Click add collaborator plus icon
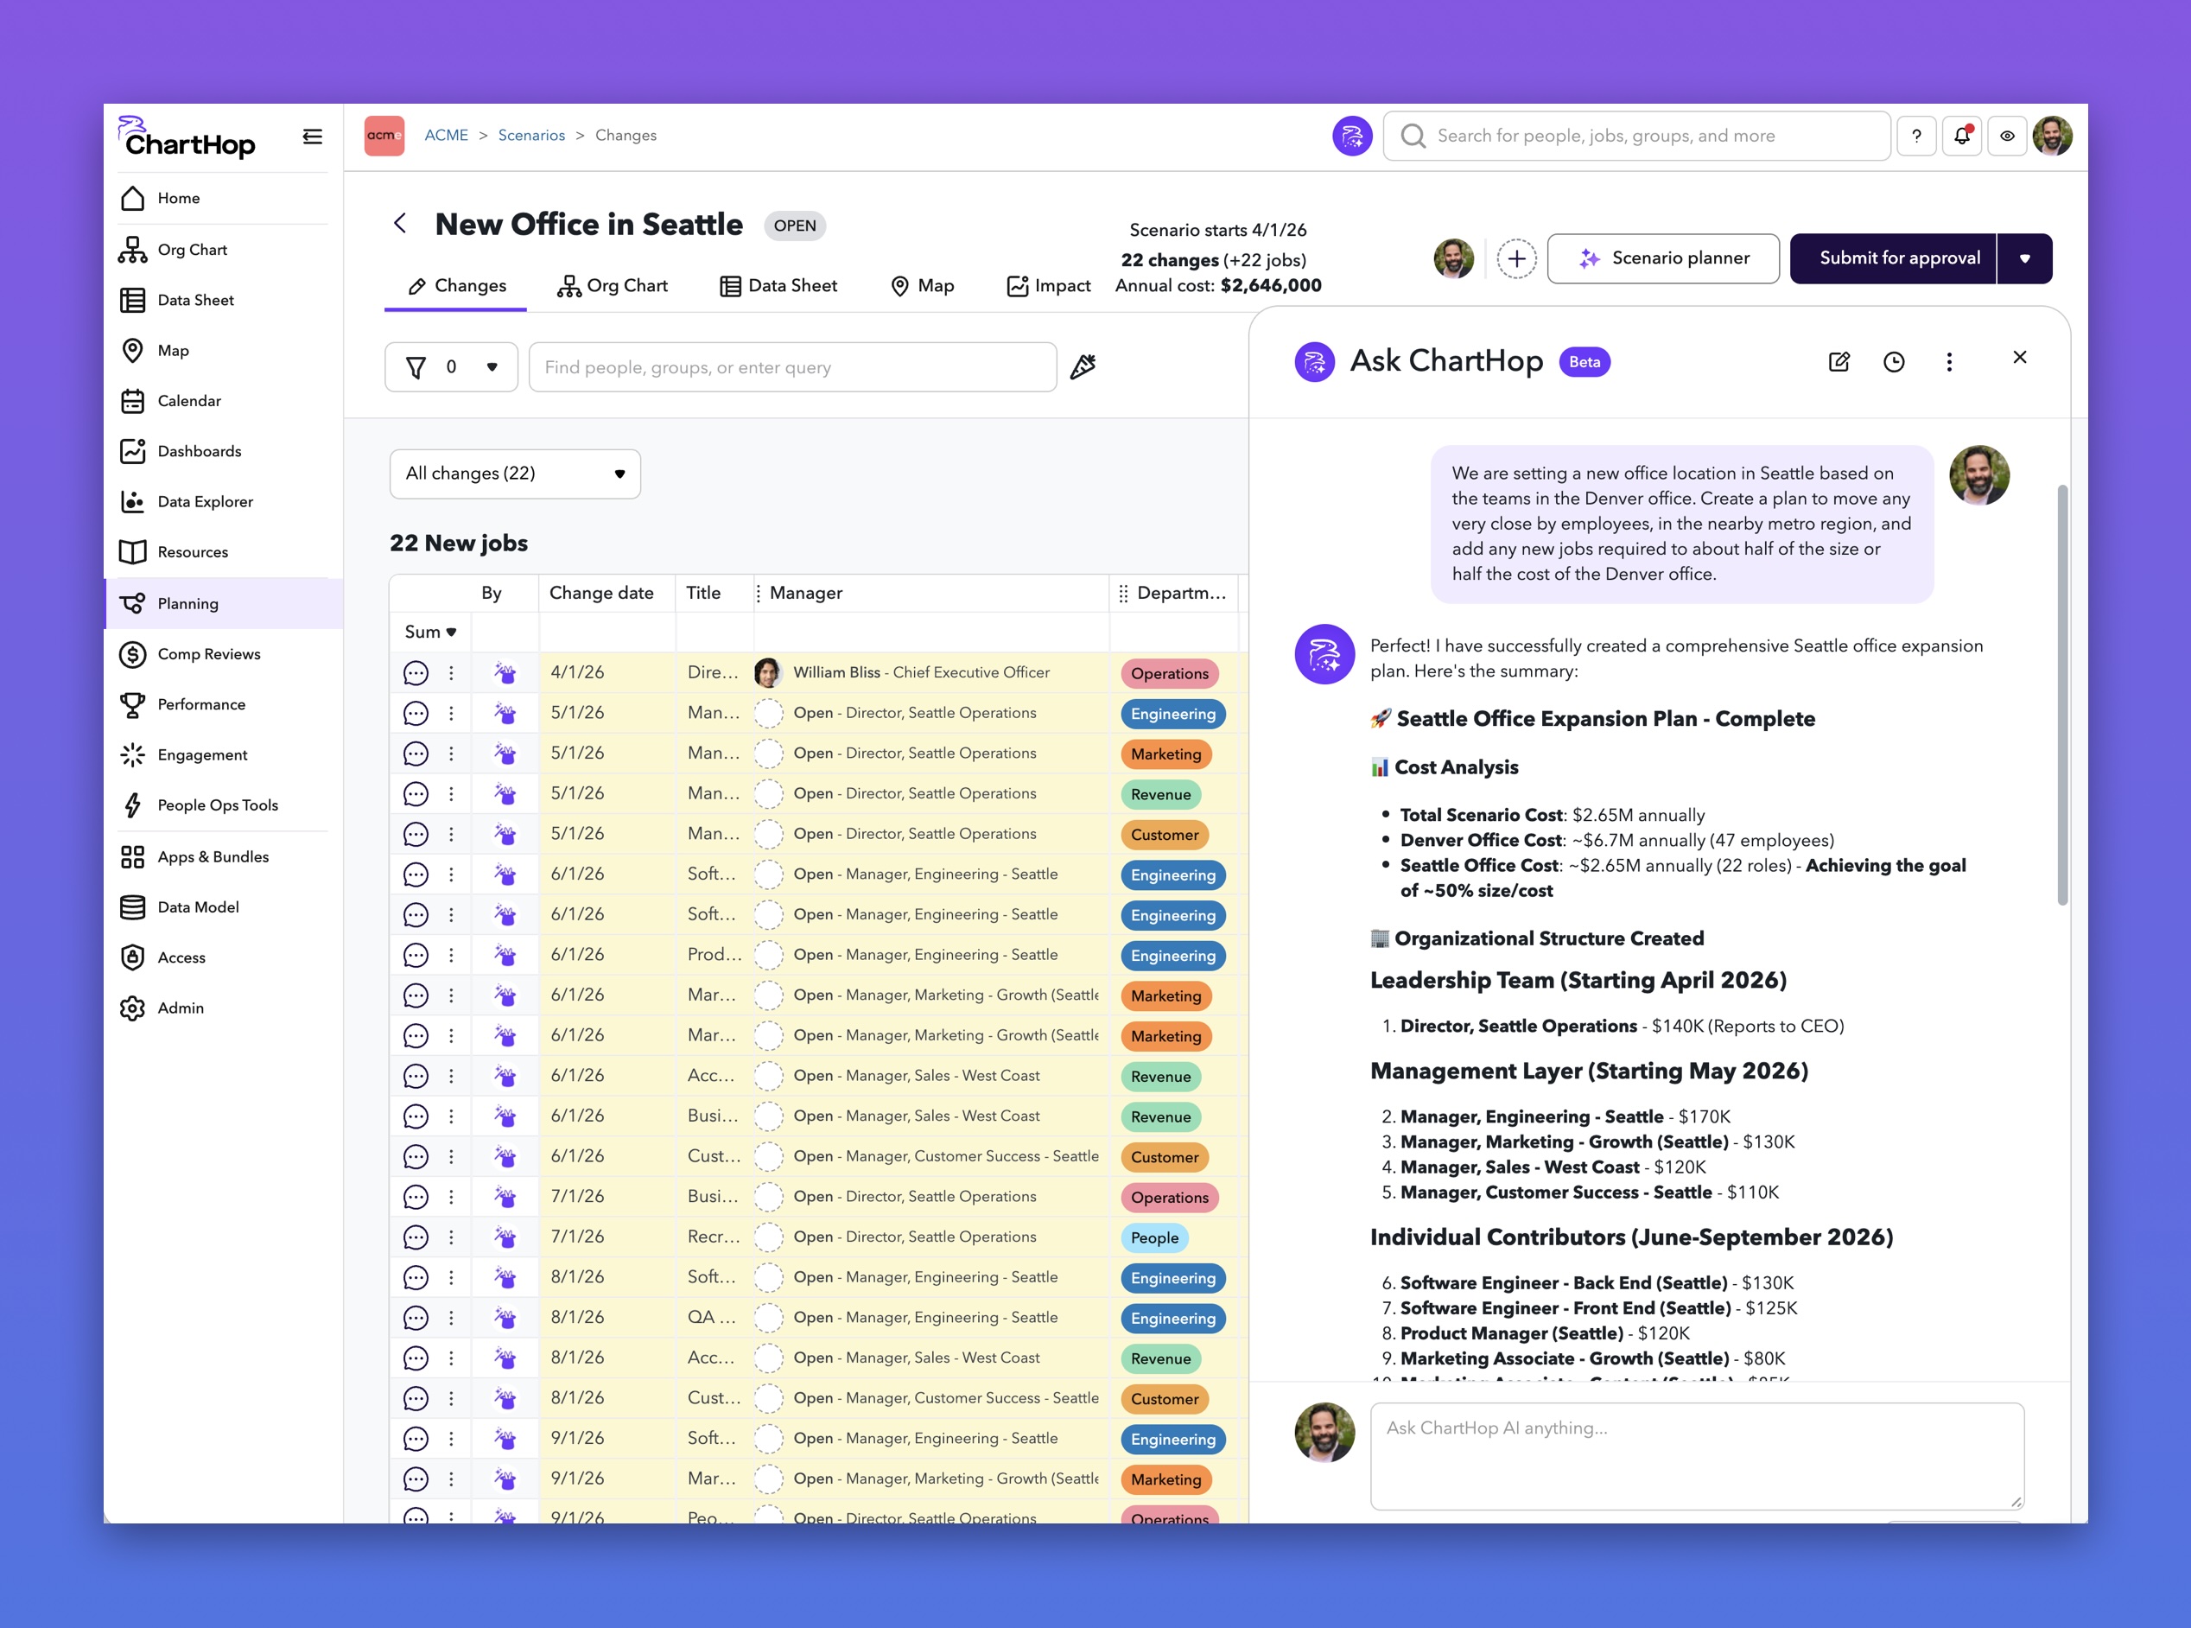2191x1628 pixels. [x=1516, y=258]
